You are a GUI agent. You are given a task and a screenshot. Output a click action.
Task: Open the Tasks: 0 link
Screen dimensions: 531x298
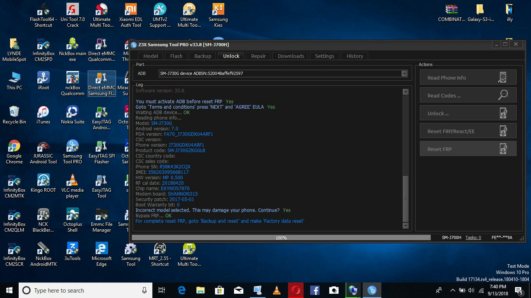(x=473, y=237)
